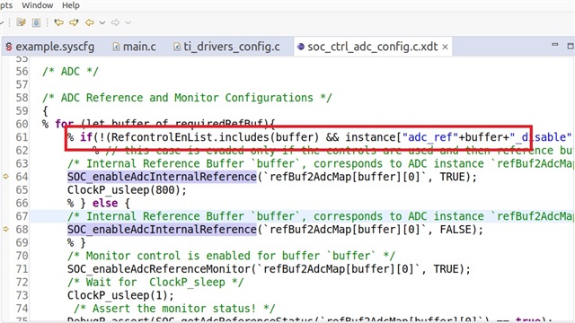This screenshot has width=575, height=323.
Task: Click SOC_enableAdcReferenceMonitor on line 71
Action: [159, 269]
